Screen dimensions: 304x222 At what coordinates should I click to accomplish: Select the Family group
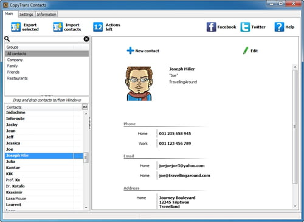click(47, 66)
